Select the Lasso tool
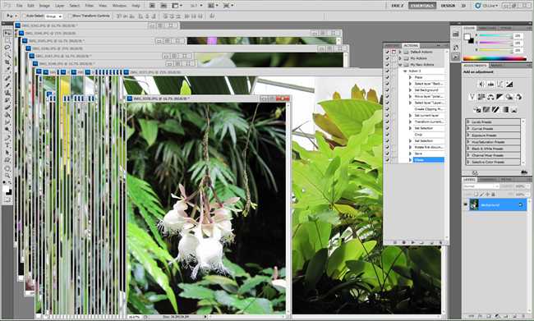The height and width of the screenshot is (321, 534). click(x=7, y=48)
